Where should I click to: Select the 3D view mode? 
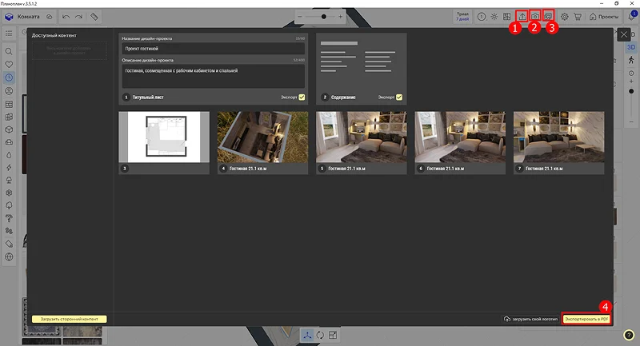click(x=631, y=47)
